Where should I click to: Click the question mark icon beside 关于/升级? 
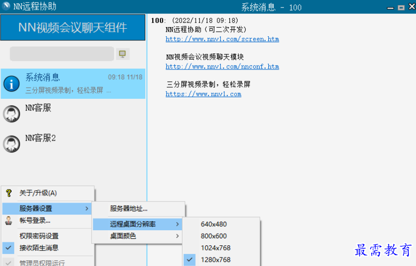coord(9,193)
